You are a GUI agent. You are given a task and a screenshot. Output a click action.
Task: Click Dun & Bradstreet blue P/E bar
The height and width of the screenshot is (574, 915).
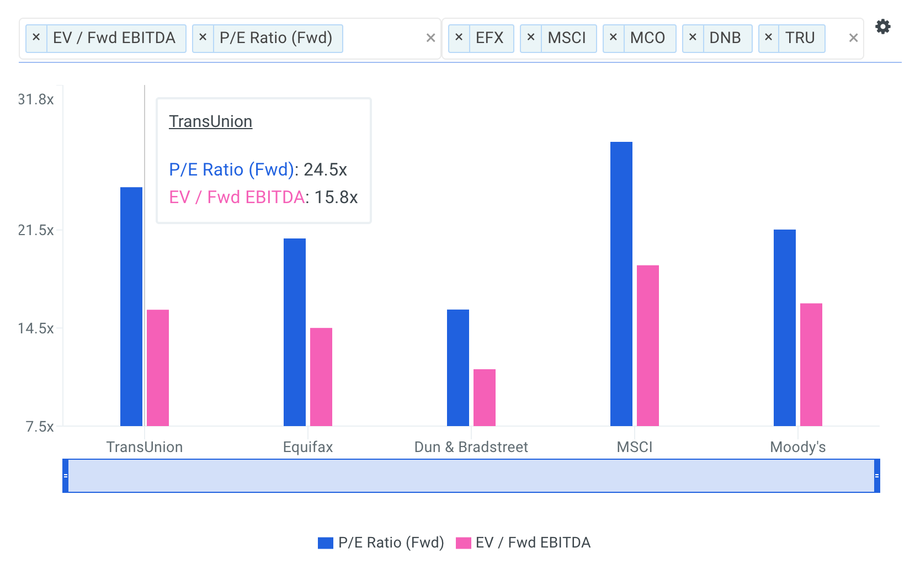(458, 368)
